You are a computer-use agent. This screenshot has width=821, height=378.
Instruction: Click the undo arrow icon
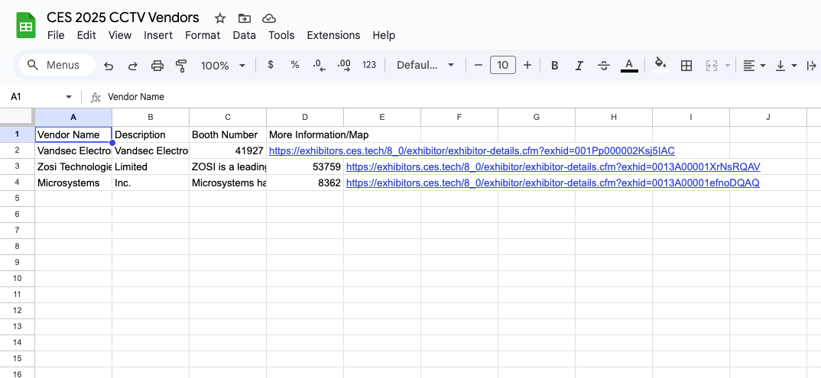[109, 66]
